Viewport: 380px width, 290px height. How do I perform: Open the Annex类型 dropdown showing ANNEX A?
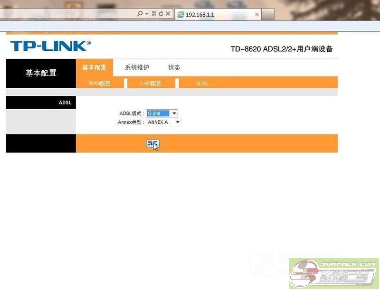coord(163,122)
